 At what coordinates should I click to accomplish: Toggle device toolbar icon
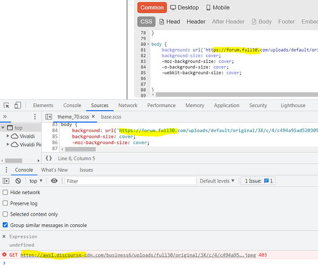[x=18, y=105]
